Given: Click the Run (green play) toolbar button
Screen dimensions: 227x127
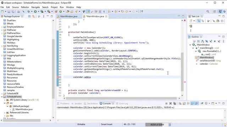Looking at the screenshot, I should [35, 12].
